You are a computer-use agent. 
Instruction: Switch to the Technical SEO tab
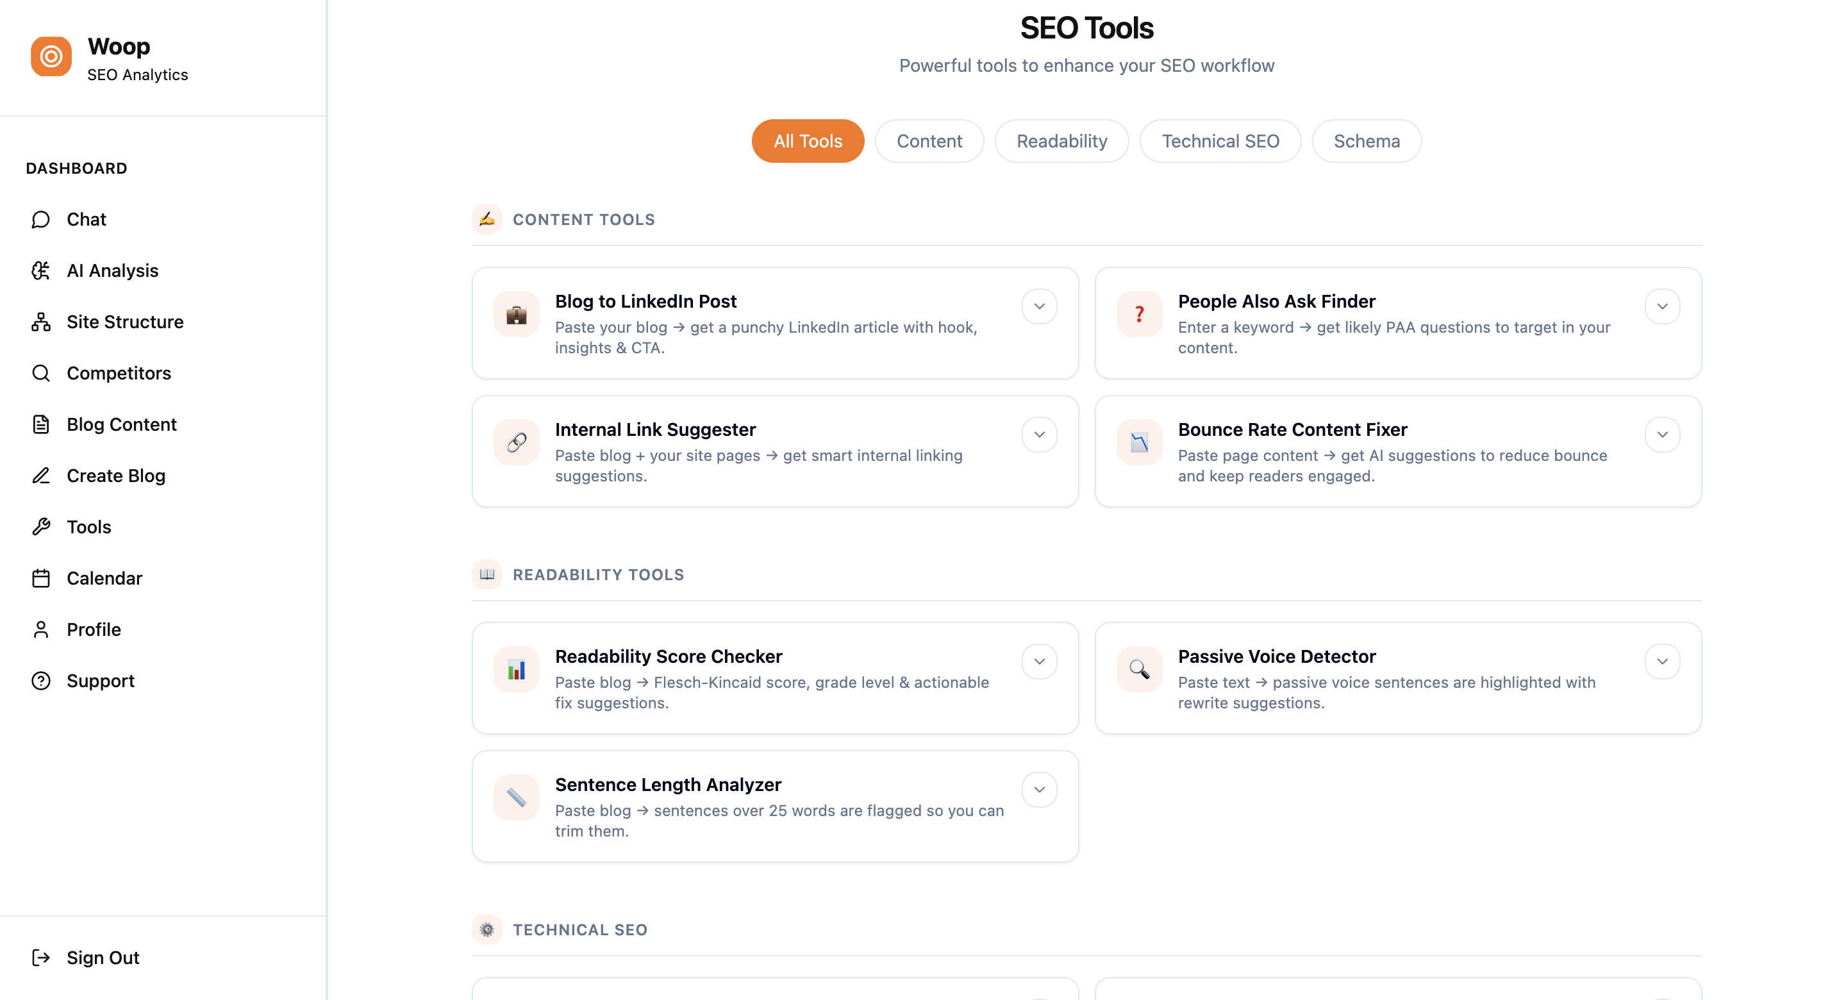pyautogui.click(x=1220, y=140)
